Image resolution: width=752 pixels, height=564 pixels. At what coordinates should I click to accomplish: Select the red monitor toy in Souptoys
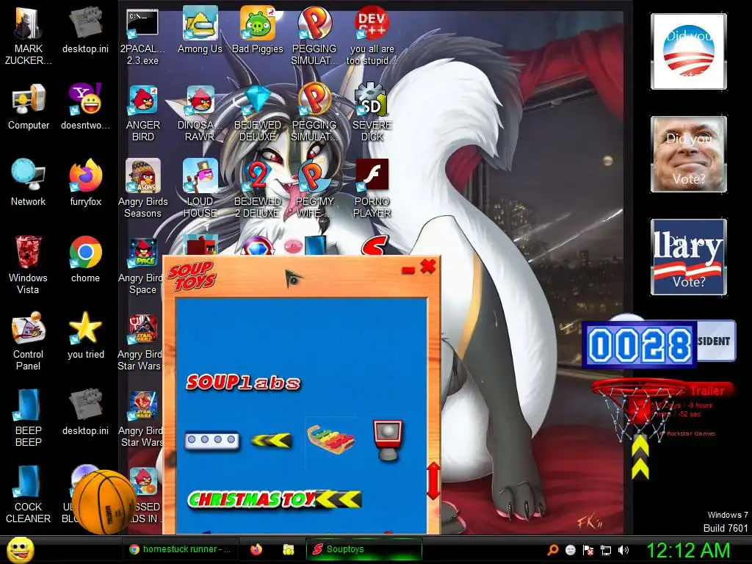[388, 441]
